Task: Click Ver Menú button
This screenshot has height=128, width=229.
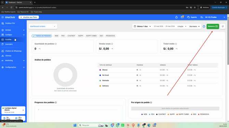Action: click(x=7, y=118)
